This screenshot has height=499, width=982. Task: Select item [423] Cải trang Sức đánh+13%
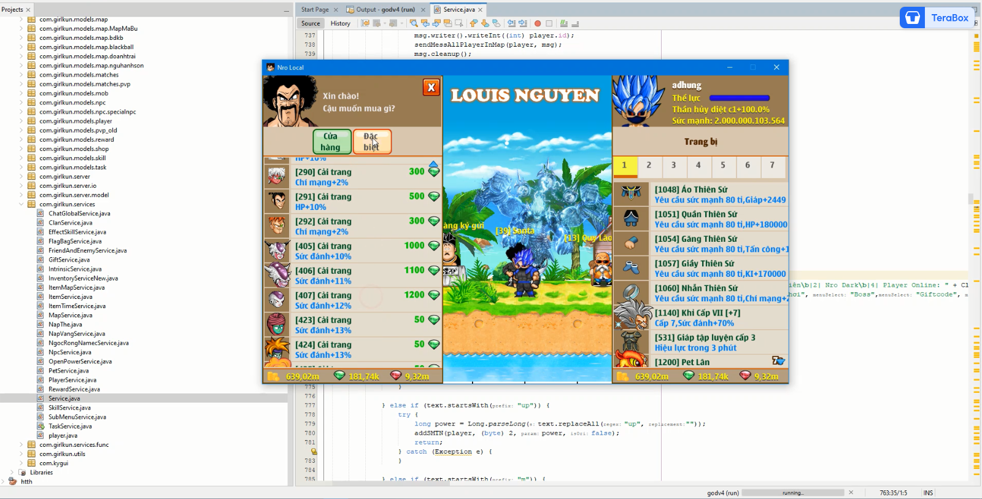[353, 325]
